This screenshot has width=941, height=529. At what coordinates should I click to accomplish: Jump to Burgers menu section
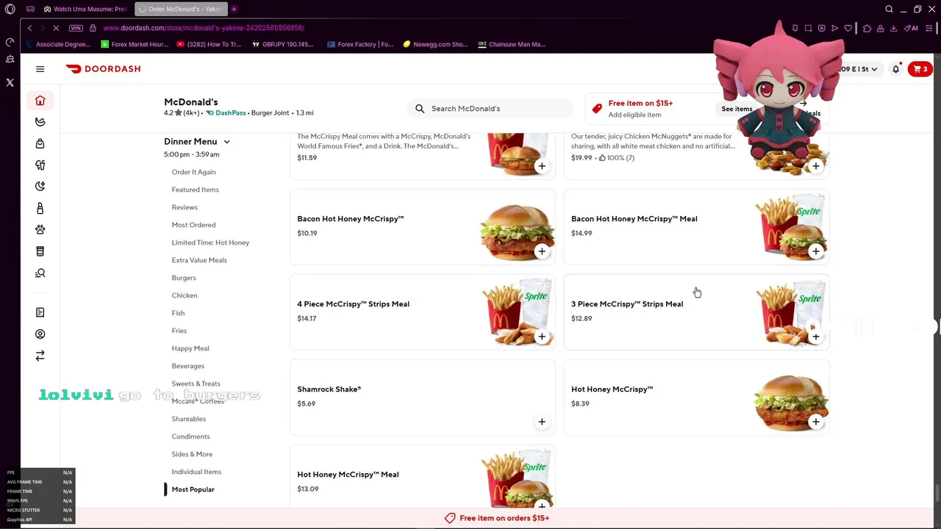(x=184, y=278)
